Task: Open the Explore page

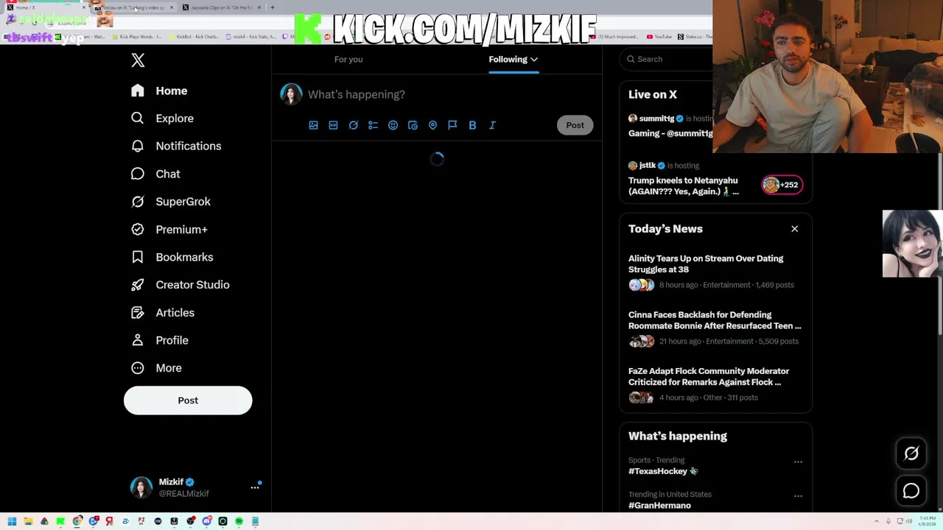Action: [162, 119]
